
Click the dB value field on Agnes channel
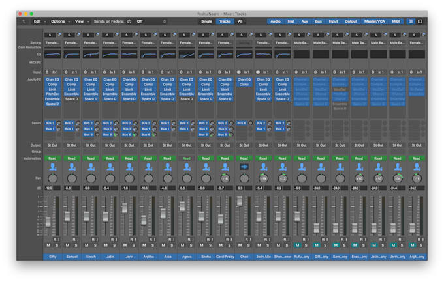(x=183, y=188)
